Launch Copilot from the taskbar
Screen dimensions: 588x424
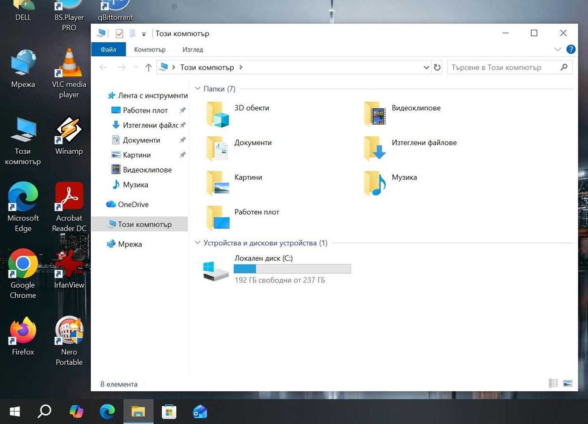click(76, 412)
